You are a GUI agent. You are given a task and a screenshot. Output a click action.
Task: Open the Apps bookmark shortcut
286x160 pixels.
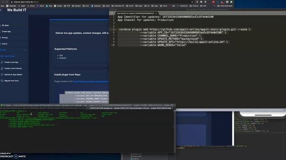2,6
